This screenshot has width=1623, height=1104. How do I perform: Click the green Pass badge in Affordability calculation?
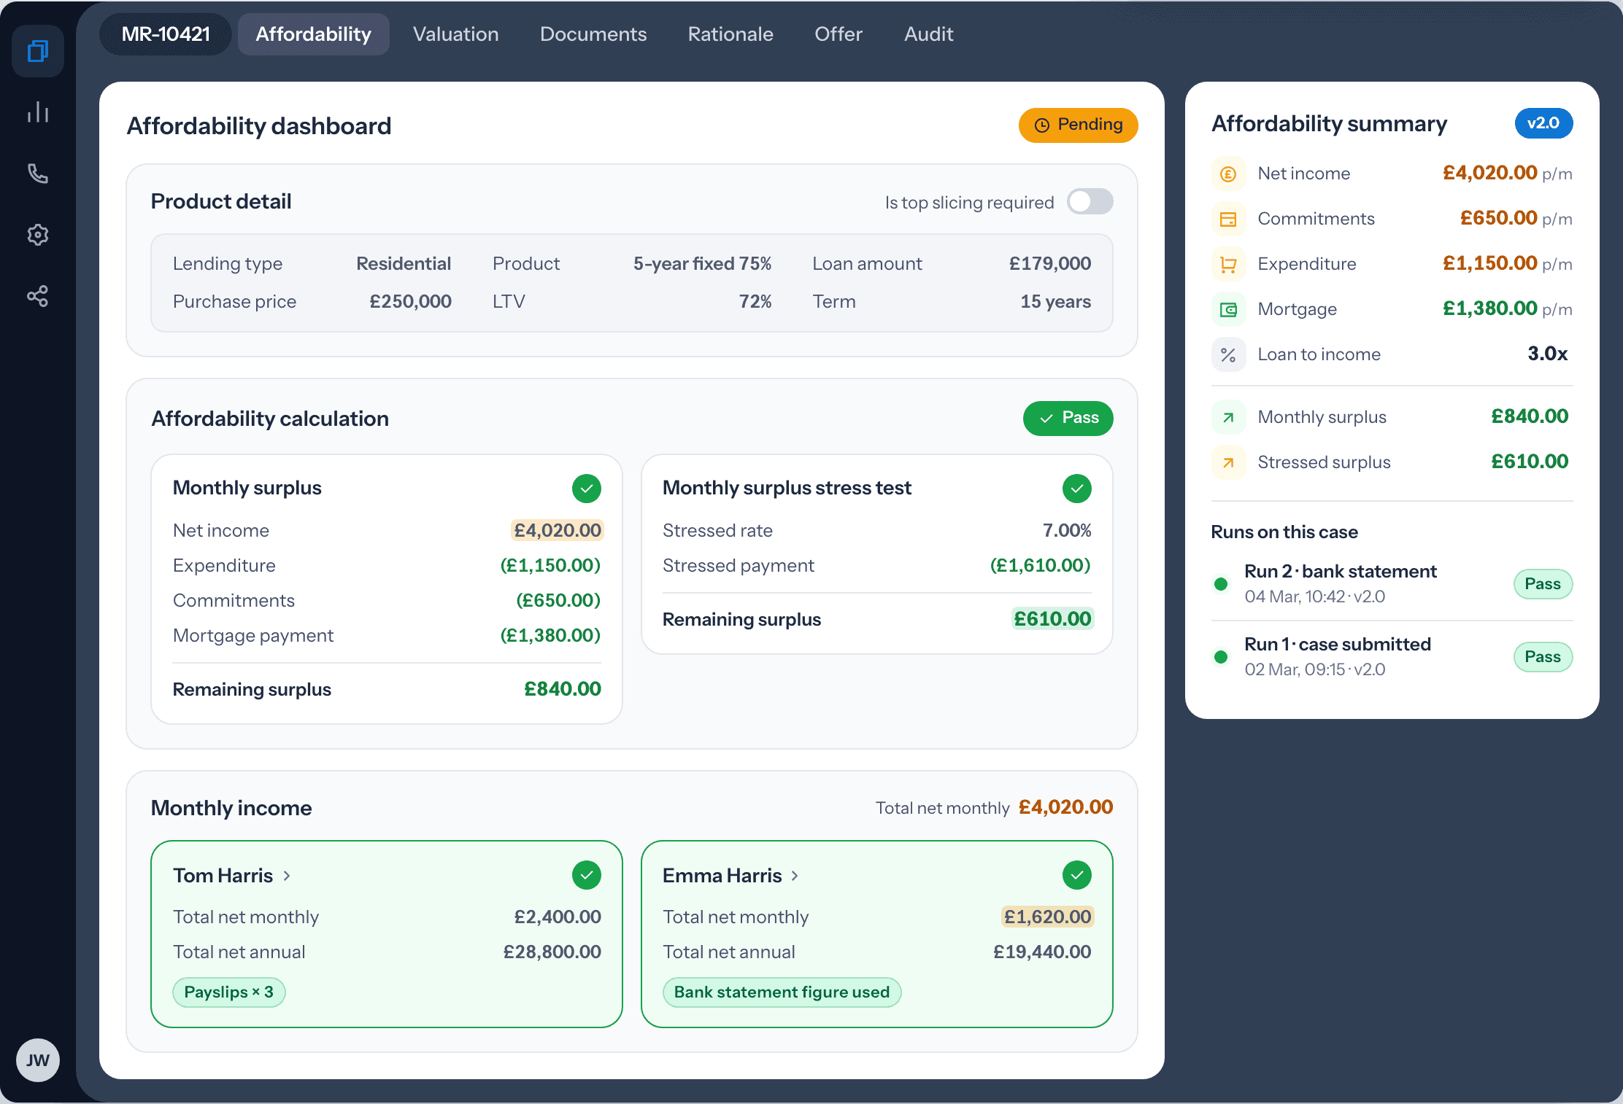pos(1068,419)
